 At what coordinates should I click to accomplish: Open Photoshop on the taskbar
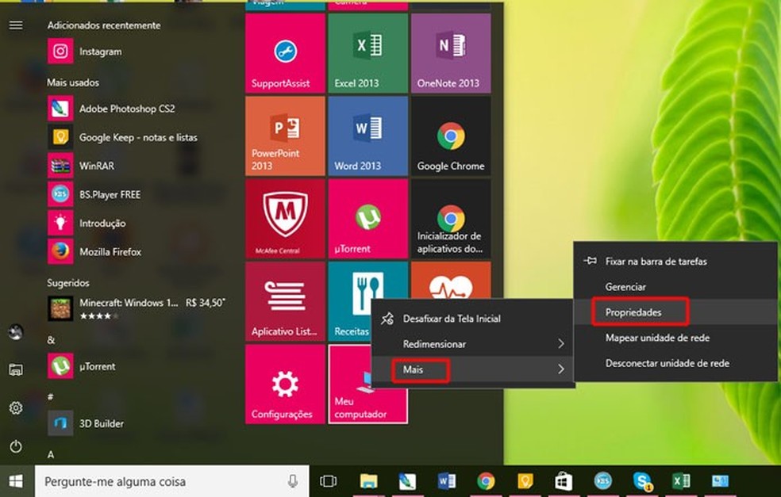407,481
